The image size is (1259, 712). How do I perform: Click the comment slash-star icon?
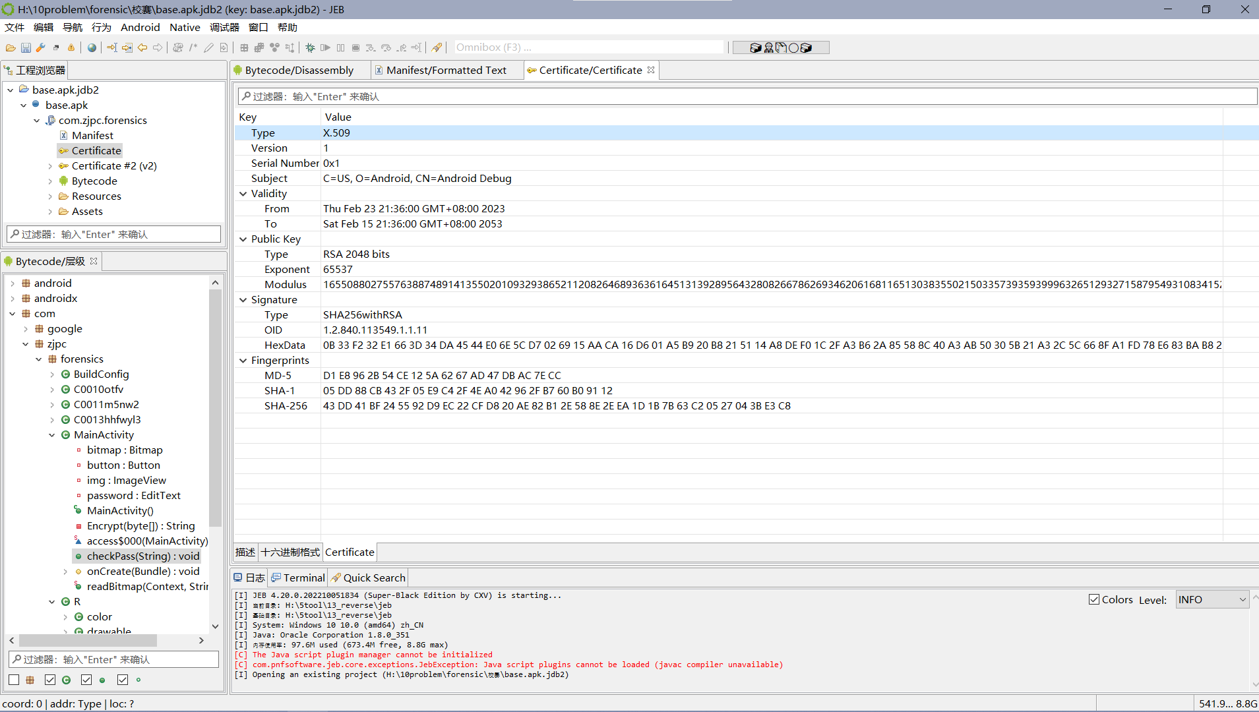coord(193,47)
